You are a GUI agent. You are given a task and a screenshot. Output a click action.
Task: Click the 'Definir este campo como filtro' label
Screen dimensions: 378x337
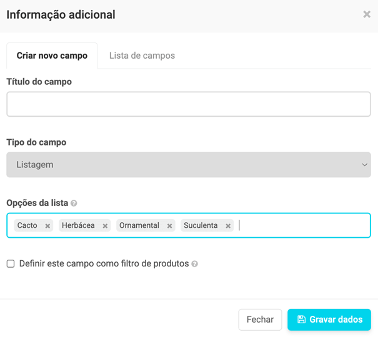point(104,264)
